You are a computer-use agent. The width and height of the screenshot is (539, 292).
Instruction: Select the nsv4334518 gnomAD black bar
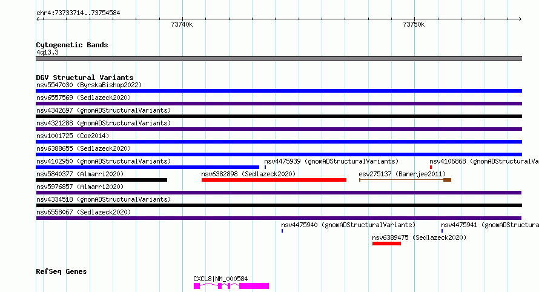[279, 205]
